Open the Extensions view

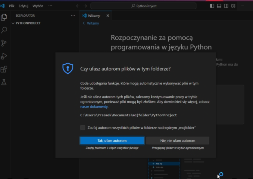point(4,69)
